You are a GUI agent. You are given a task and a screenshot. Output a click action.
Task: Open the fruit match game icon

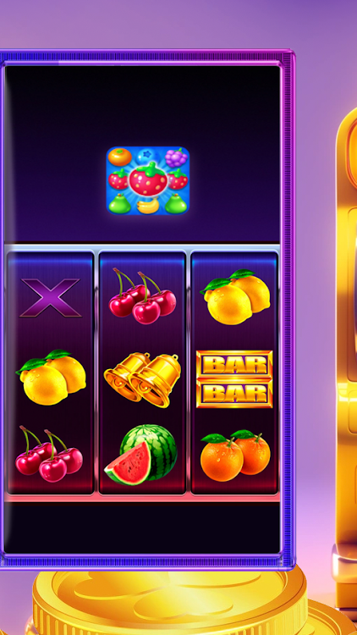coord(148,180)
